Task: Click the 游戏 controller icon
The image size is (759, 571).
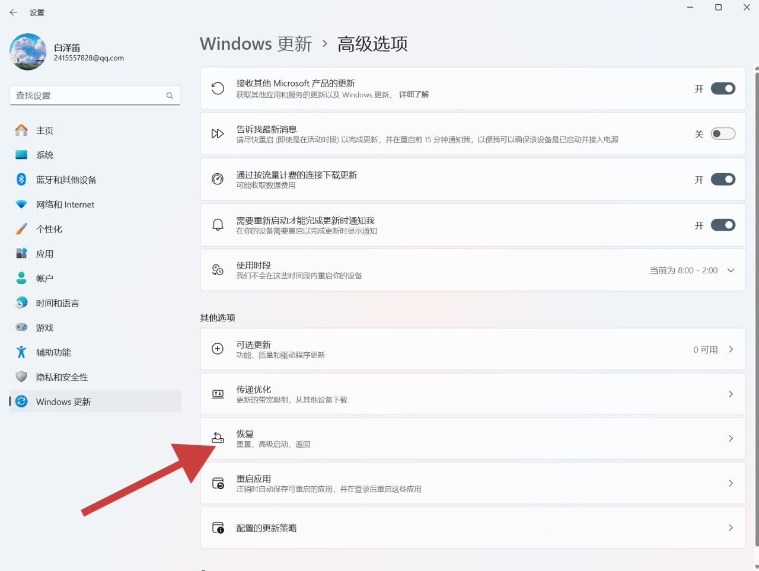Action: coord(21,327)
